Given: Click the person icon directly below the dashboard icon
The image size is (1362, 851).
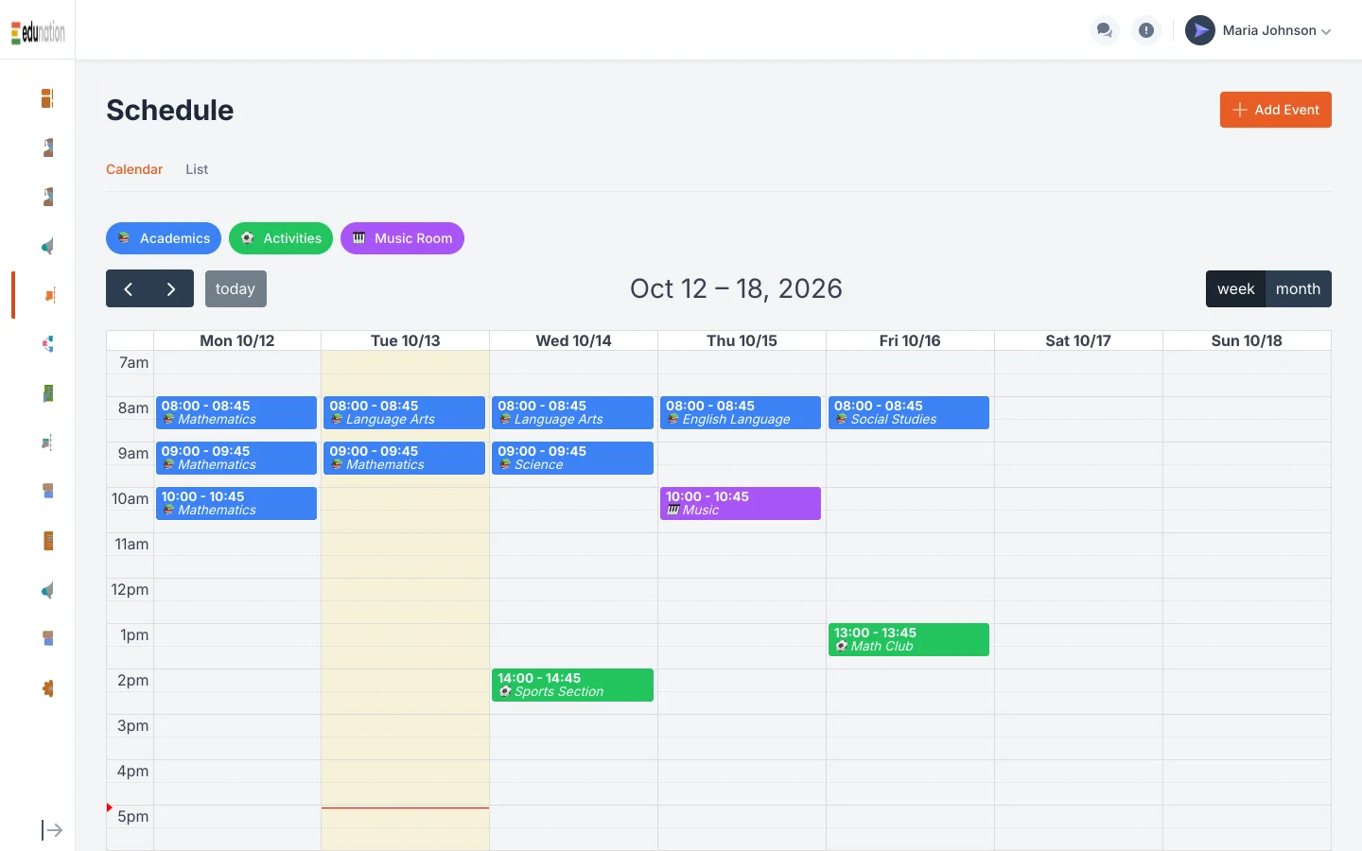Looking at the screenshot, I should click(x=47, y=148).
